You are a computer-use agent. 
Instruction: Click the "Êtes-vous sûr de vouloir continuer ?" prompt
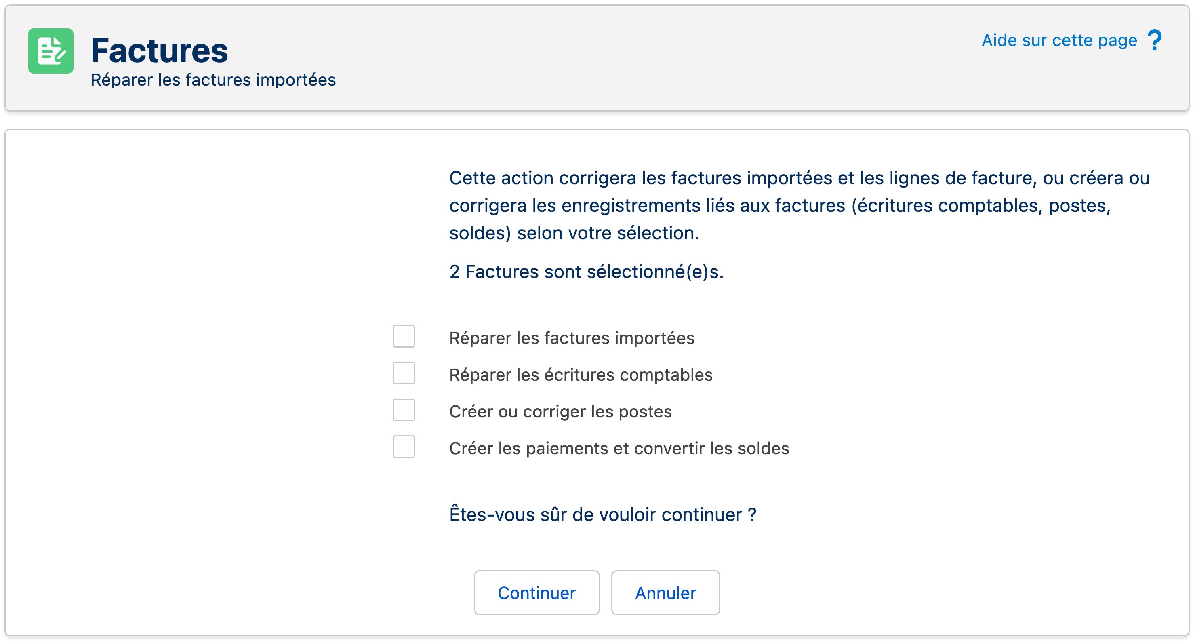point(603,515)
